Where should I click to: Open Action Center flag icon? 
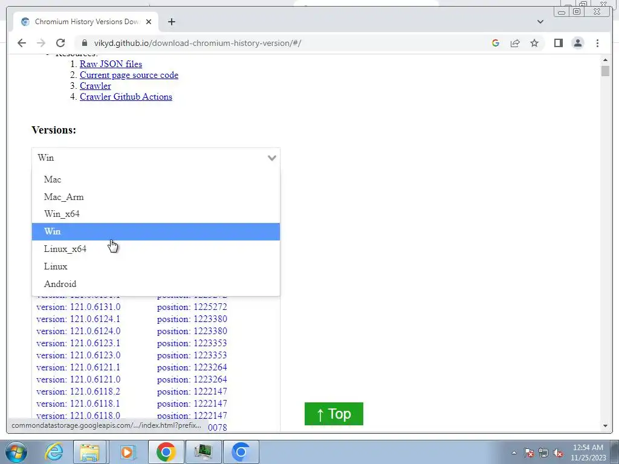530,453
